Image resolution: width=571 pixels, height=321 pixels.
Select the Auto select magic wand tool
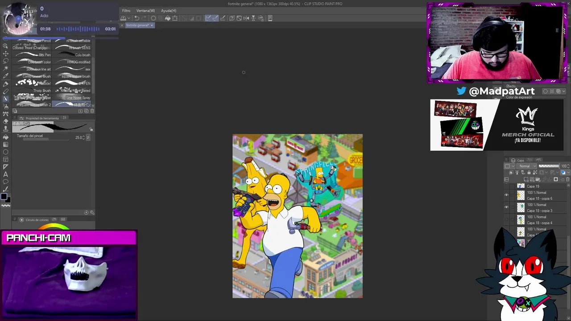(x=5, y=69)
